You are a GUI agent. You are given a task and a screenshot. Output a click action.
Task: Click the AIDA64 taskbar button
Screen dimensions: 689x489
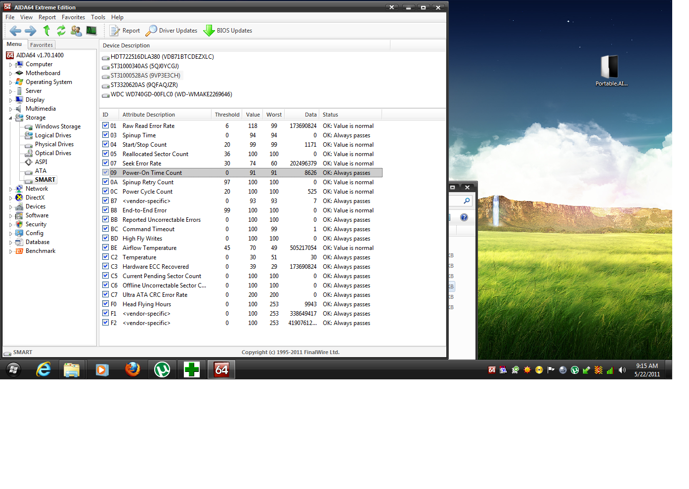click(x=221, y=369)
